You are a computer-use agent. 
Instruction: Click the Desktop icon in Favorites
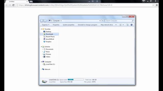[x=44, y=32]
